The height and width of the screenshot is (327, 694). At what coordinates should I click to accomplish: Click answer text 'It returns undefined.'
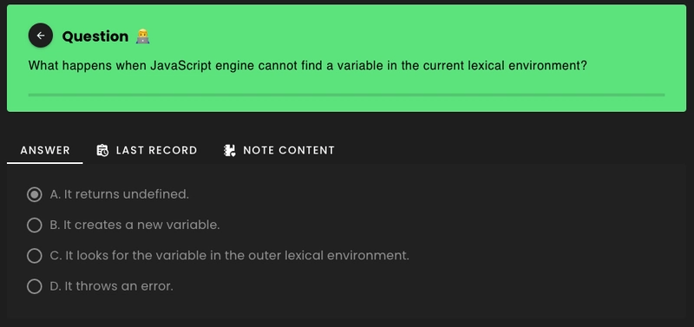tap(126, 194)
